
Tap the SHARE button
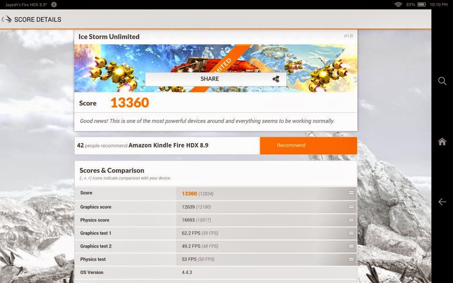pos(216,79)
